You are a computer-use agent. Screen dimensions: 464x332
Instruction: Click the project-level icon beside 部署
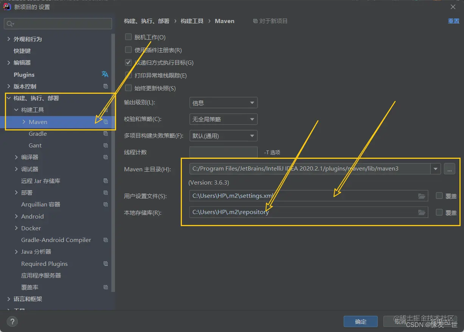pos(106,192)
